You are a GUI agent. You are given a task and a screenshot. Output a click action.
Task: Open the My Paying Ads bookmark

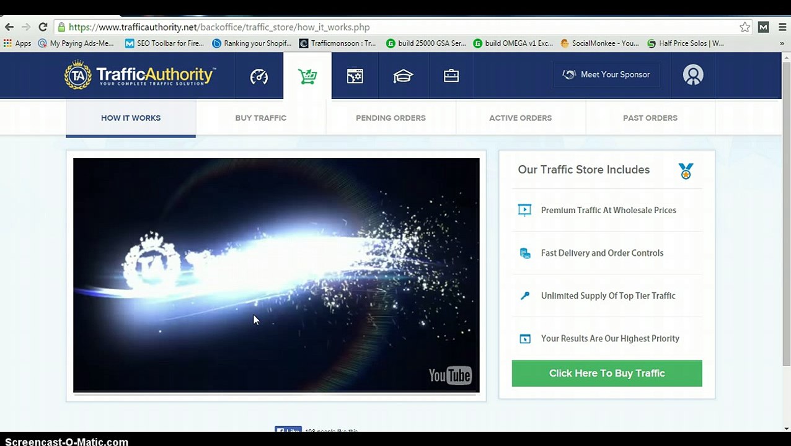(76, 43)
